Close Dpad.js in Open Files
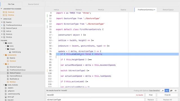 click(x=2, y=22)
